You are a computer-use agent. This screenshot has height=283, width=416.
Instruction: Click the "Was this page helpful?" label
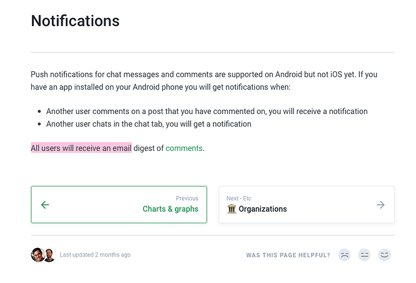coord(288,255)
